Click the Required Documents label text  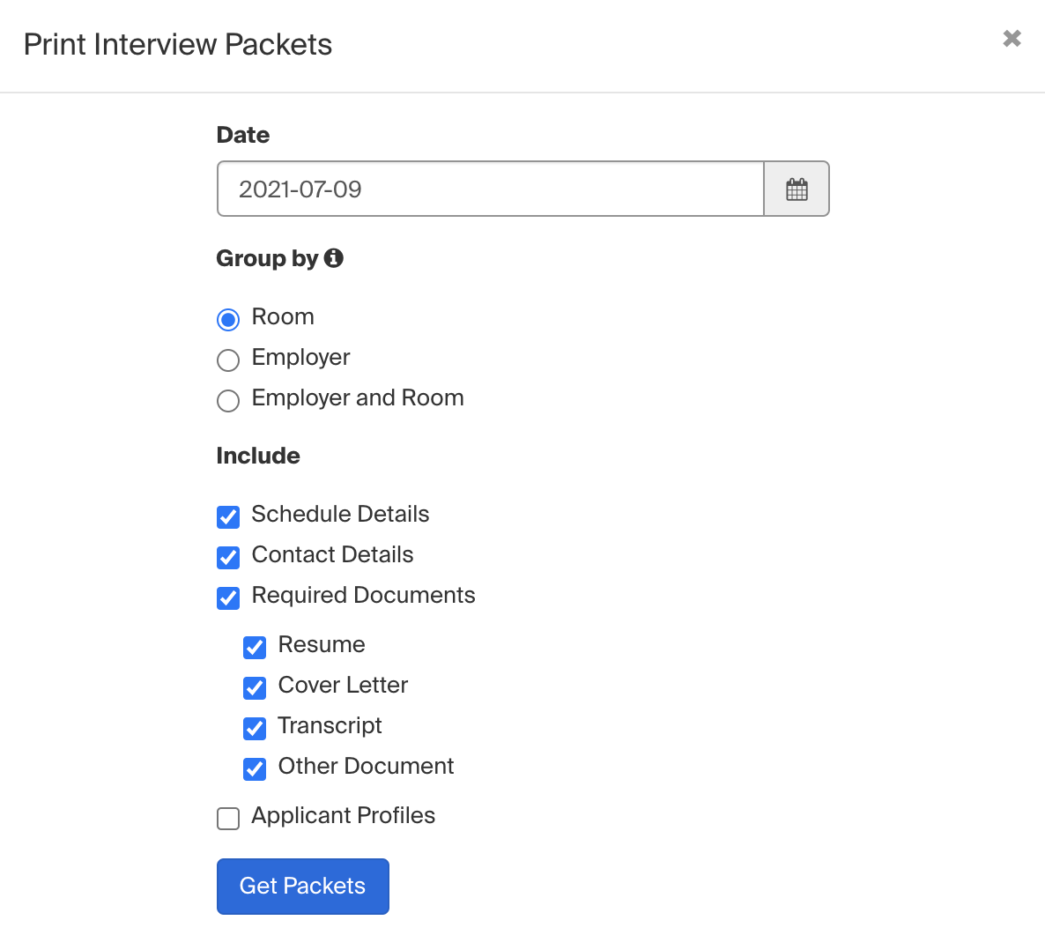click(363, 595)
